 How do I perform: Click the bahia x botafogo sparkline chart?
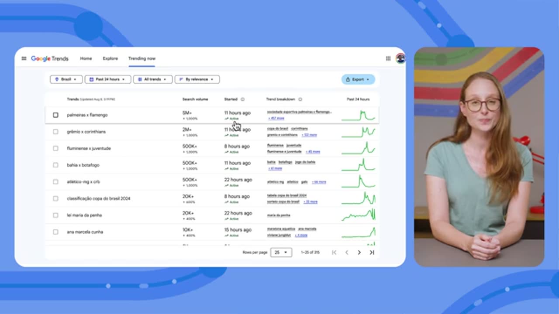coord(358,165)
